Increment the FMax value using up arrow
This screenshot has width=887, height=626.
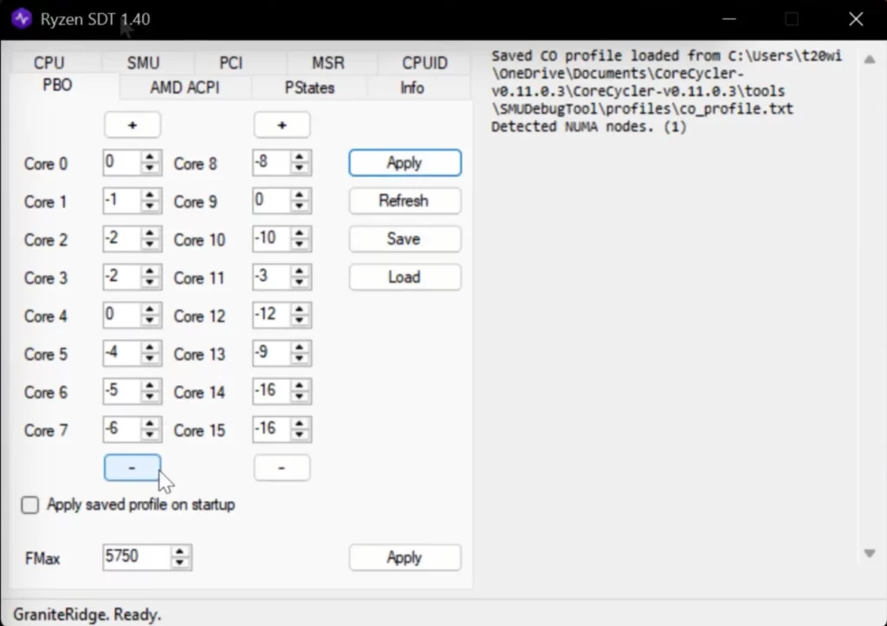pyautogui.click(x=179, y=551)
